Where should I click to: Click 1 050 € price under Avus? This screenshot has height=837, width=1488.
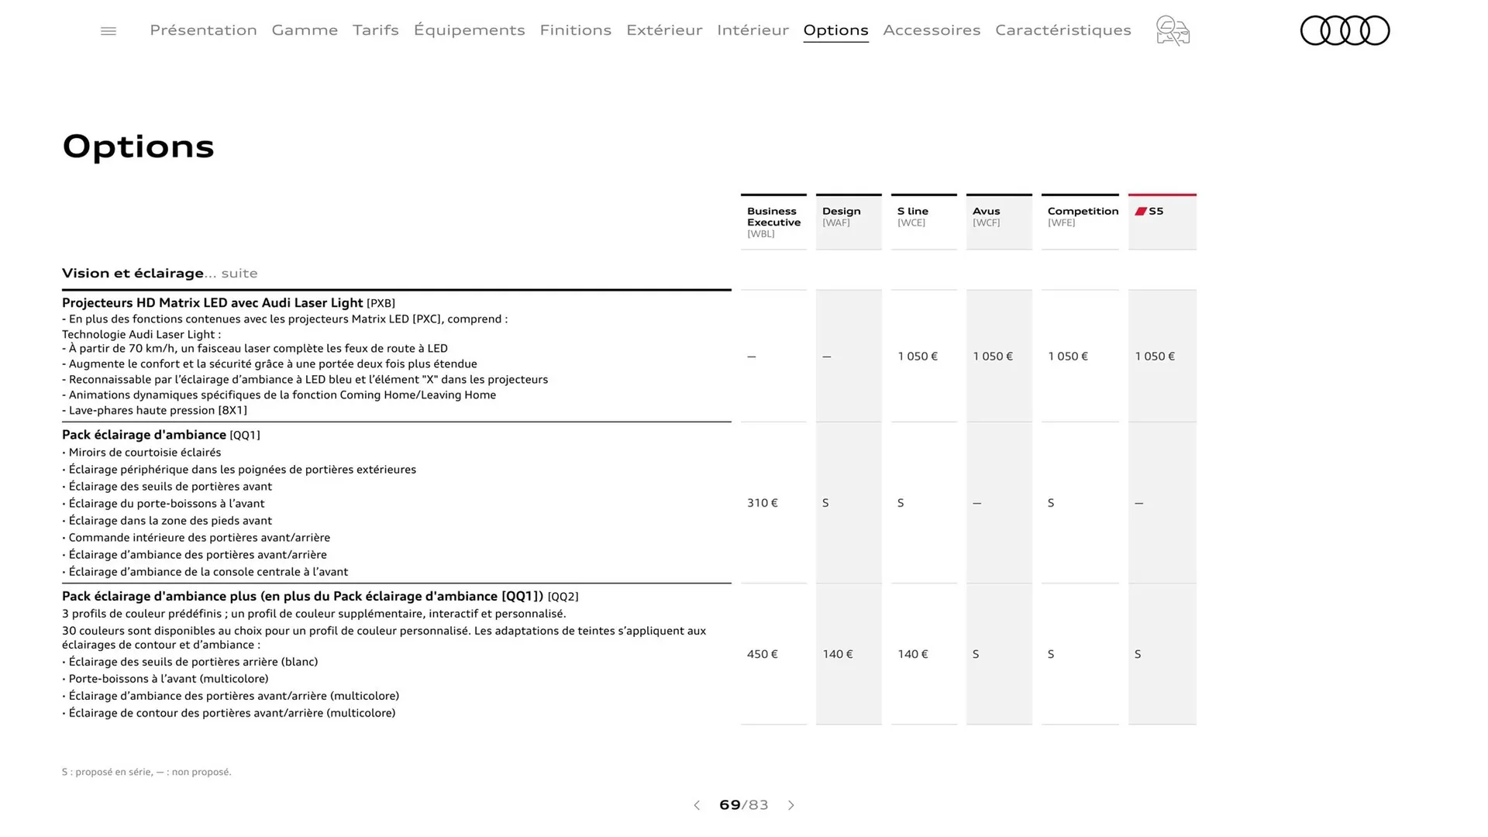[x=993, y=356]
